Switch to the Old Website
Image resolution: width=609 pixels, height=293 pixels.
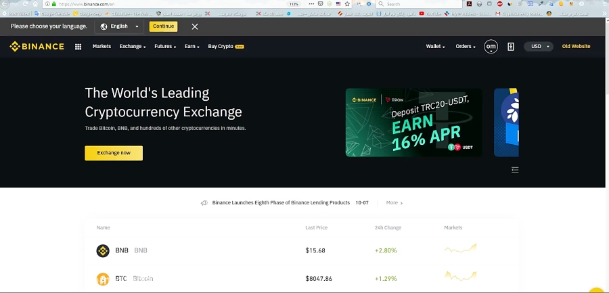tap(576, 46)
